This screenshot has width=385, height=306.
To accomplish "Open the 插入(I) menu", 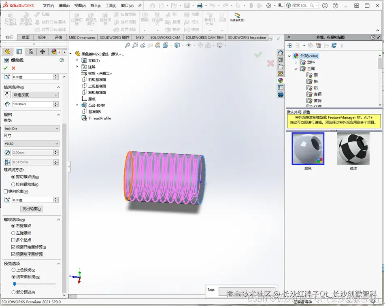I will coord(95,5).
